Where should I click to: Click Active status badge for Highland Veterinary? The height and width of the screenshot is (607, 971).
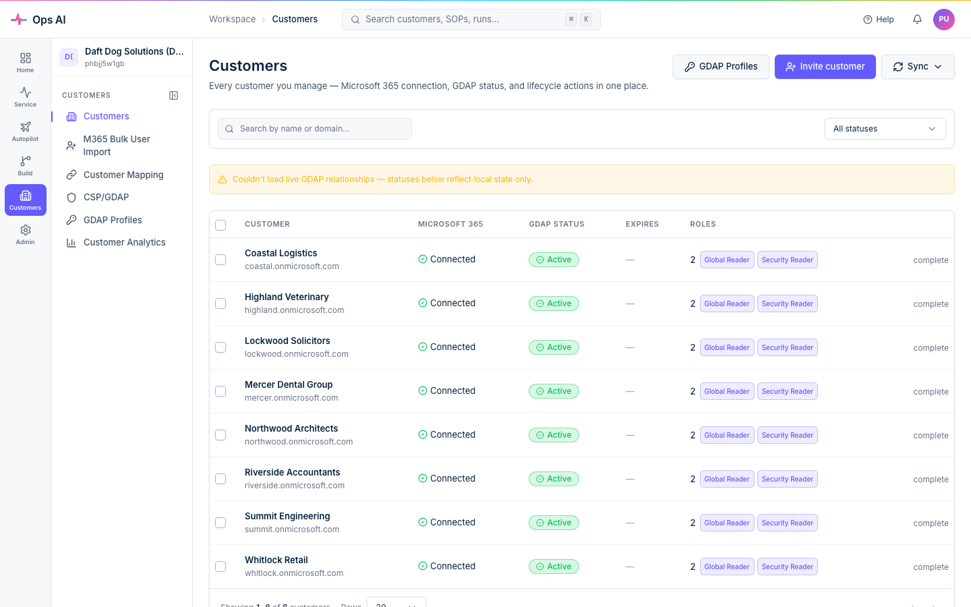554,303
